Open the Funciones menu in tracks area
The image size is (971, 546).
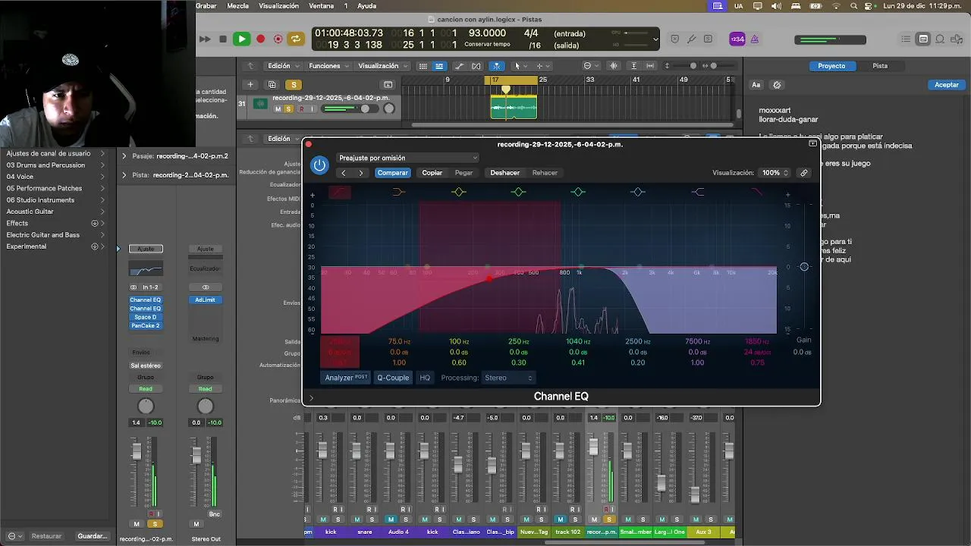(328, 66)
